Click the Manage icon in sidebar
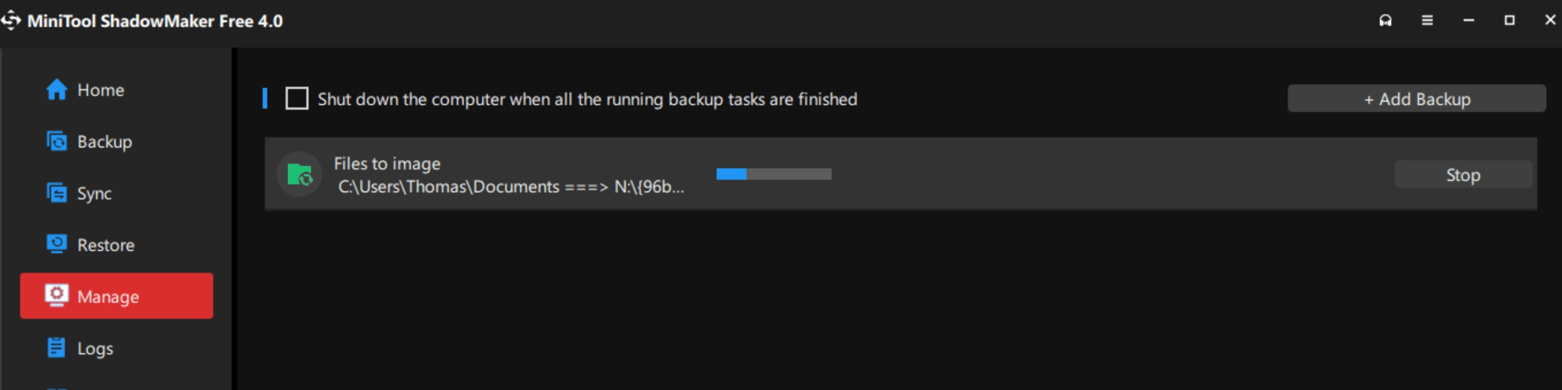This screenshot has width=1562, height=390. coord(56,296)
